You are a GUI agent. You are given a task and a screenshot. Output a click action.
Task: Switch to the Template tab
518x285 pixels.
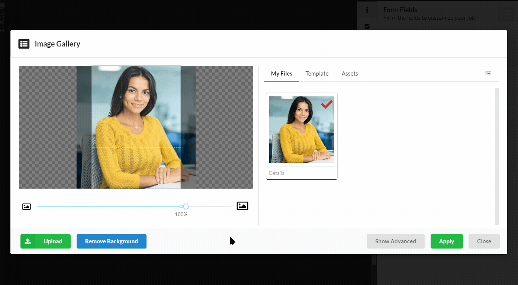tap(317, 73)
